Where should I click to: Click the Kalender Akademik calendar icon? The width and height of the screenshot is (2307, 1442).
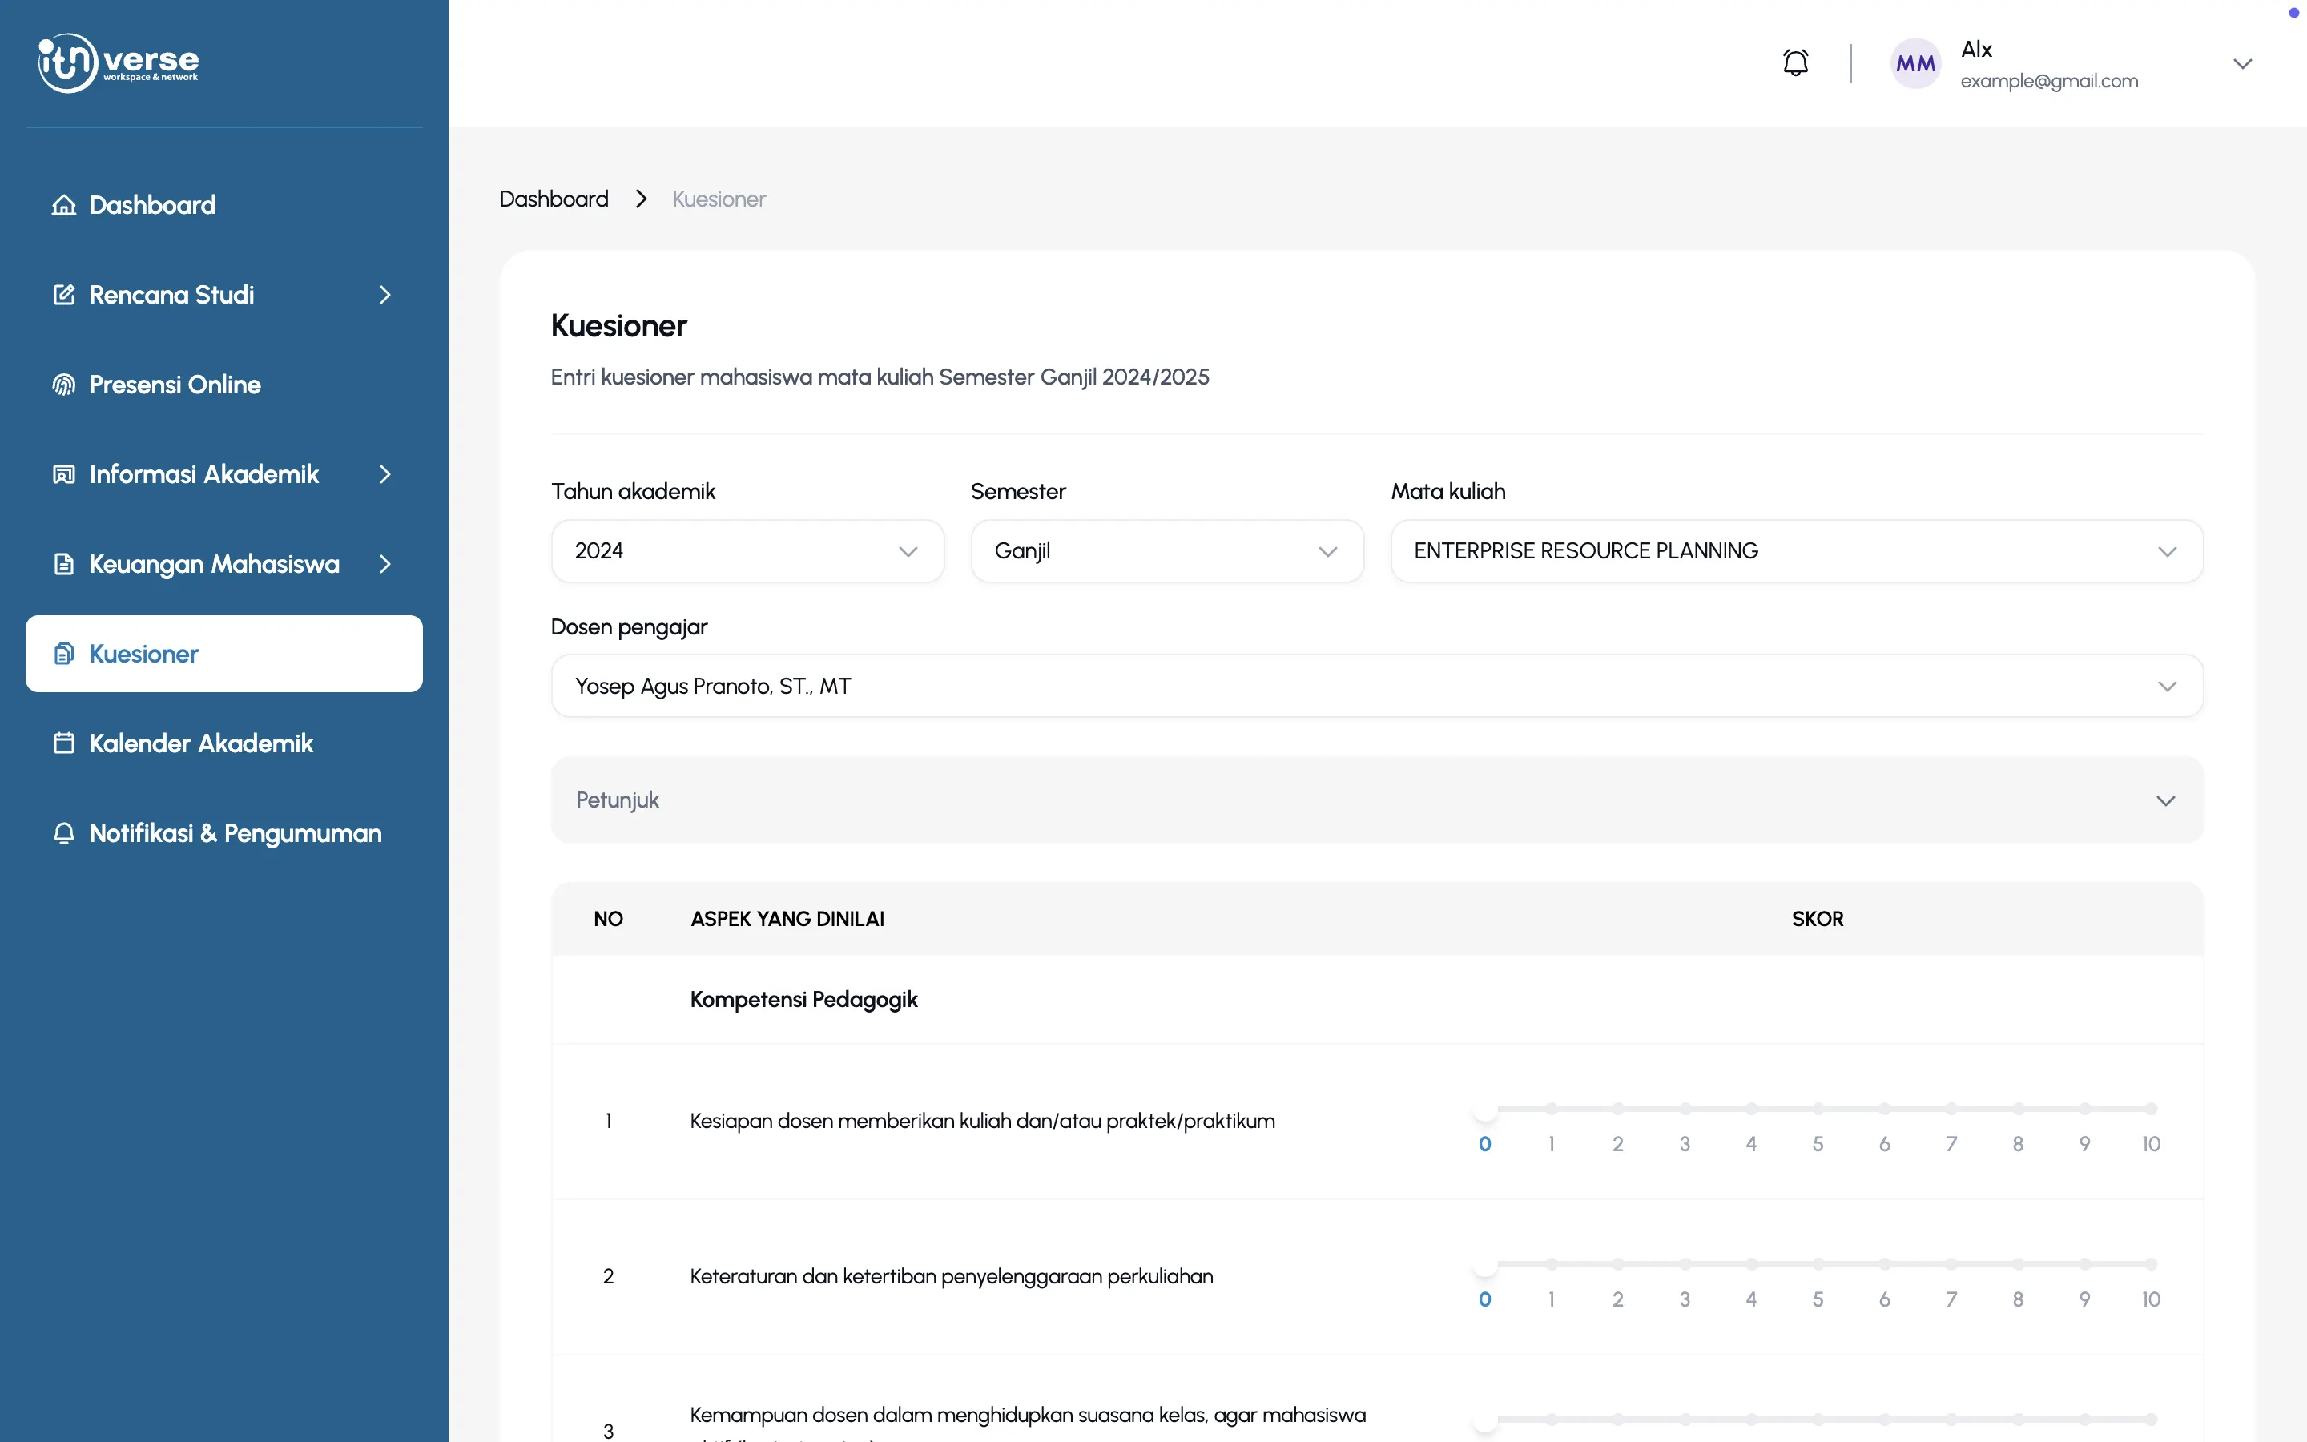pos(64,743)
